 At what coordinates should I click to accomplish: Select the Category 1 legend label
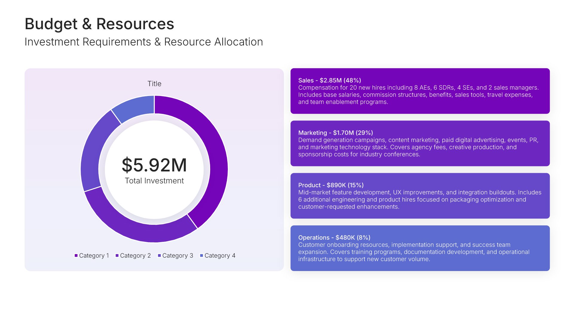coord(94,256)
